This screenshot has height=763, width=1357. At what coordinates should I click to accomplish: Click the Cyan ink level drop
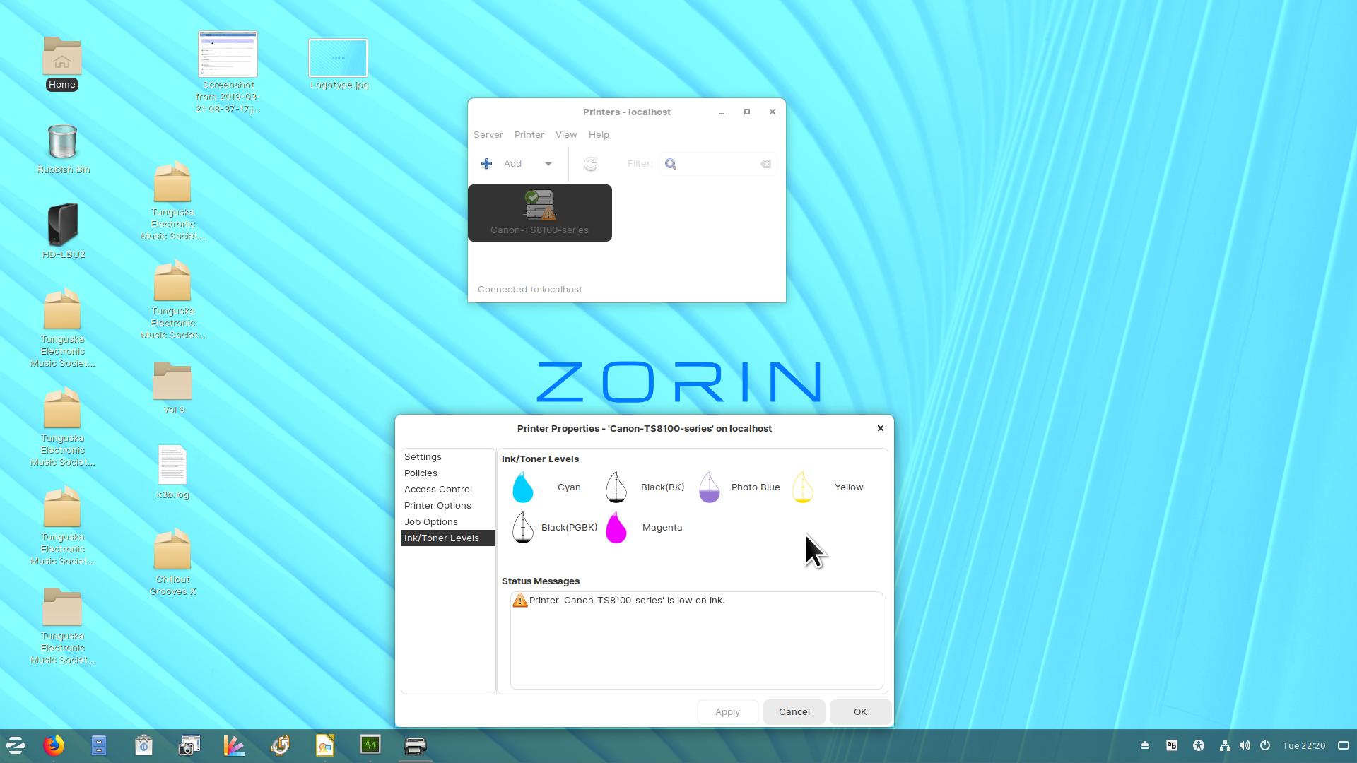523,487
